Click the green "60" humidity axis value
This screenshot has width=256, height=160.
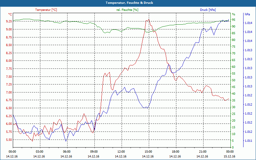point(234,67)
